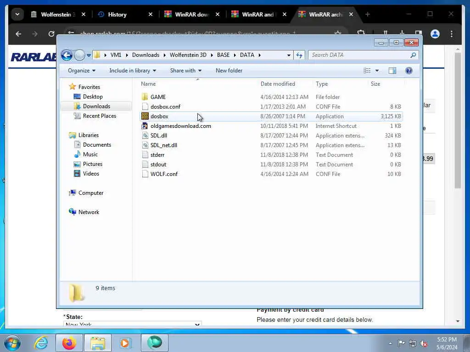This screenshot has width=470, height=352.
Task: Open the GAME folder
Action: click(158, 97)
